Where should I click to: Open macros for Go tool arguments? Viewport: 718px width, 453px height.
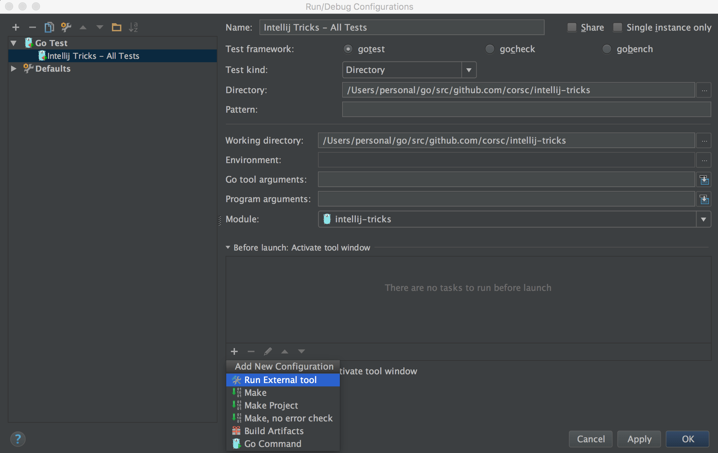tap(704, 180)
